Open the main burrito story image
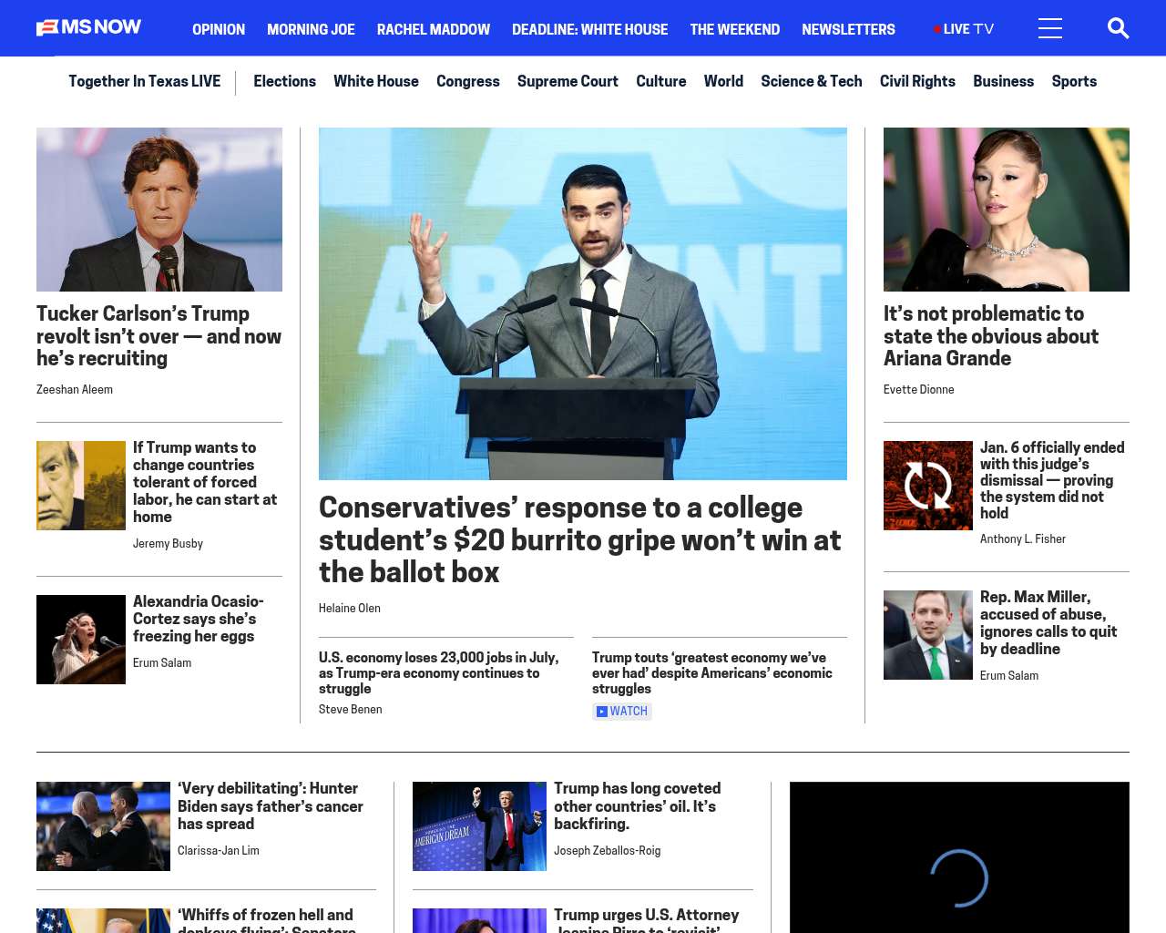Image resolution: width=1166 pixels, height=933 pixels. (x=583, y=303)
